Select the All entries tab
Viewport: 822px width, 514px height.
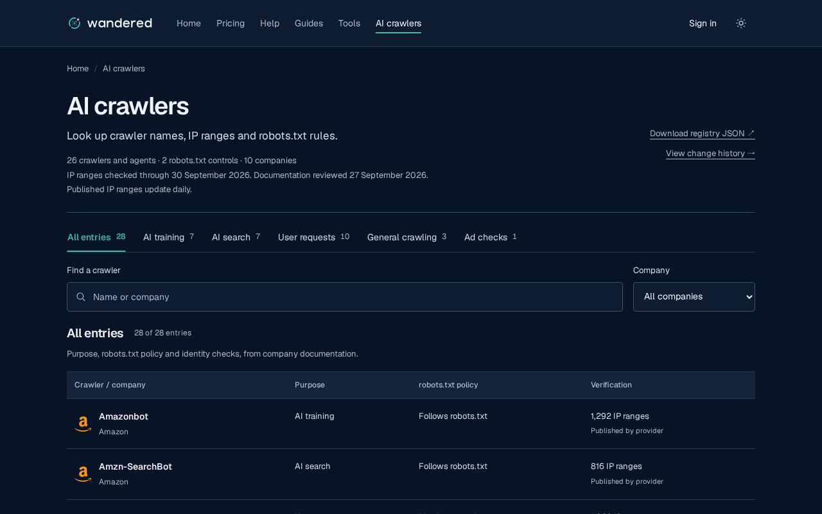click(x=96, y=237)
